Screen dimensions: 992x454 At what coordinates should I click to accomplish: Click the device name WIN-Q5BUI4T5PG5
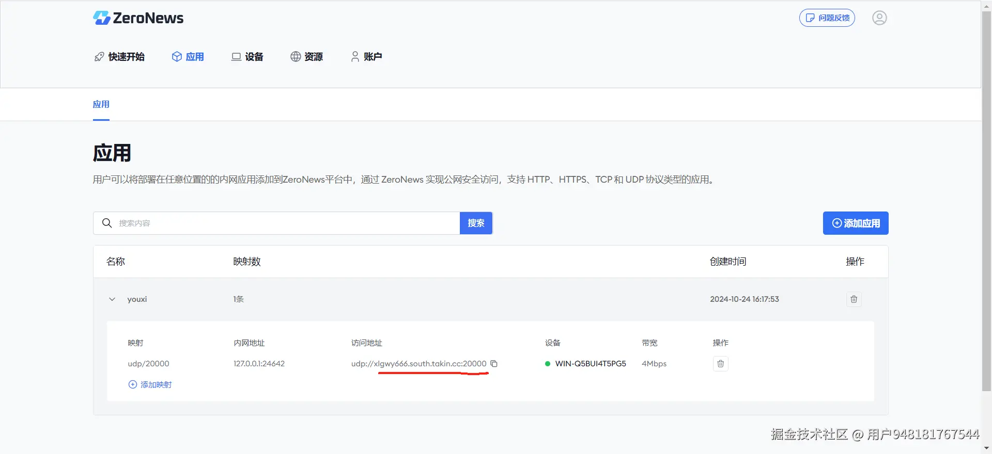point(591,364)
